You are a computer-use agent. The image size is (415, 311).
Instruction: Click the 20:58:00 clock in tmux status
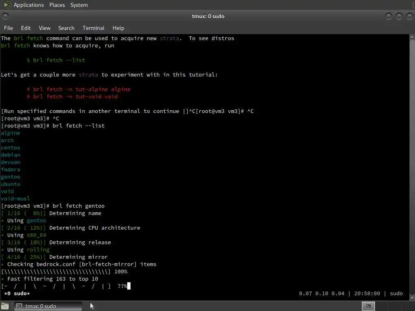pos(367,294)
